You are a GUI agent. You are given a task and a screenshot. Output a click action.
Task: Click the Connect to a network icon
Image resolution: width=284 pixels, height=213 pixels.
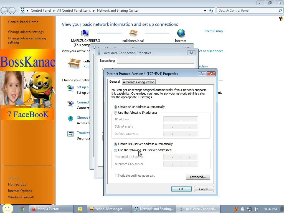70,104
